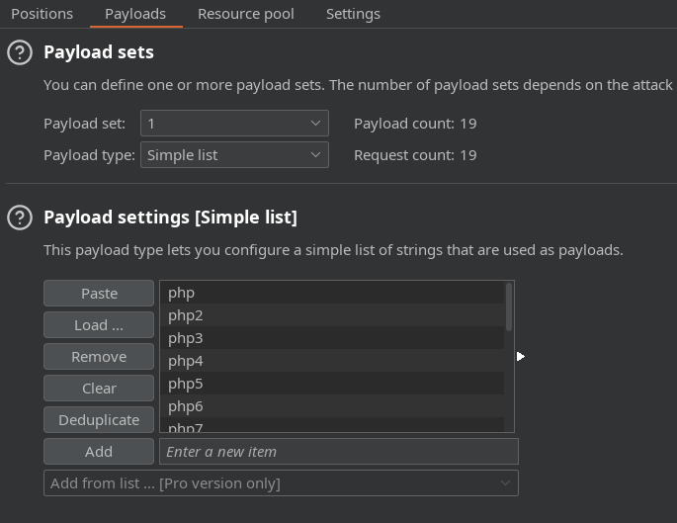This screenshot has height=523, width=677.
Task: Expand the Payload set dropdown
Action: [x=234, y=123]
